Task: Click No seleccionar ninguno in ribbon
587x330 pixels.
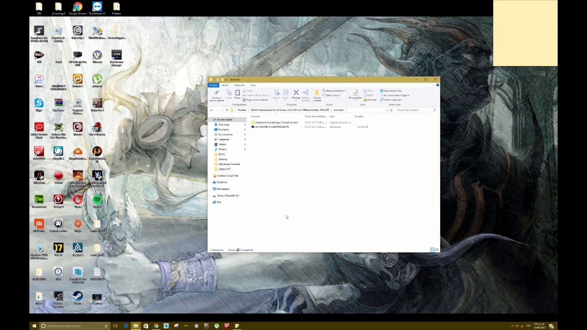Action: click(394, 95)
